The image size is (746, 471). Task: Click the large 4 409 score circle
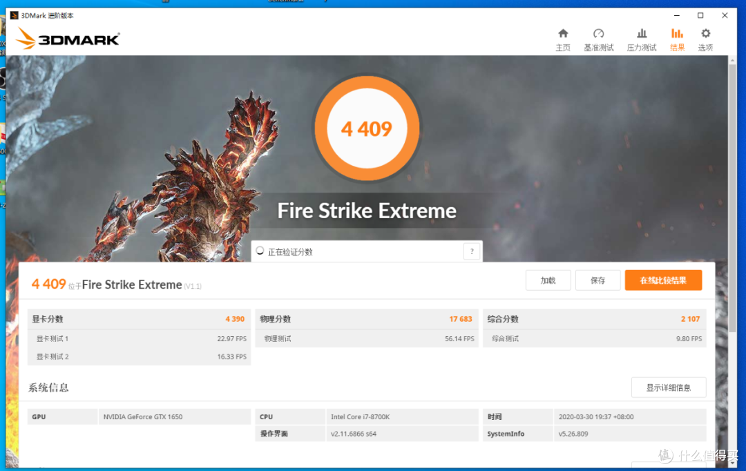366,128
